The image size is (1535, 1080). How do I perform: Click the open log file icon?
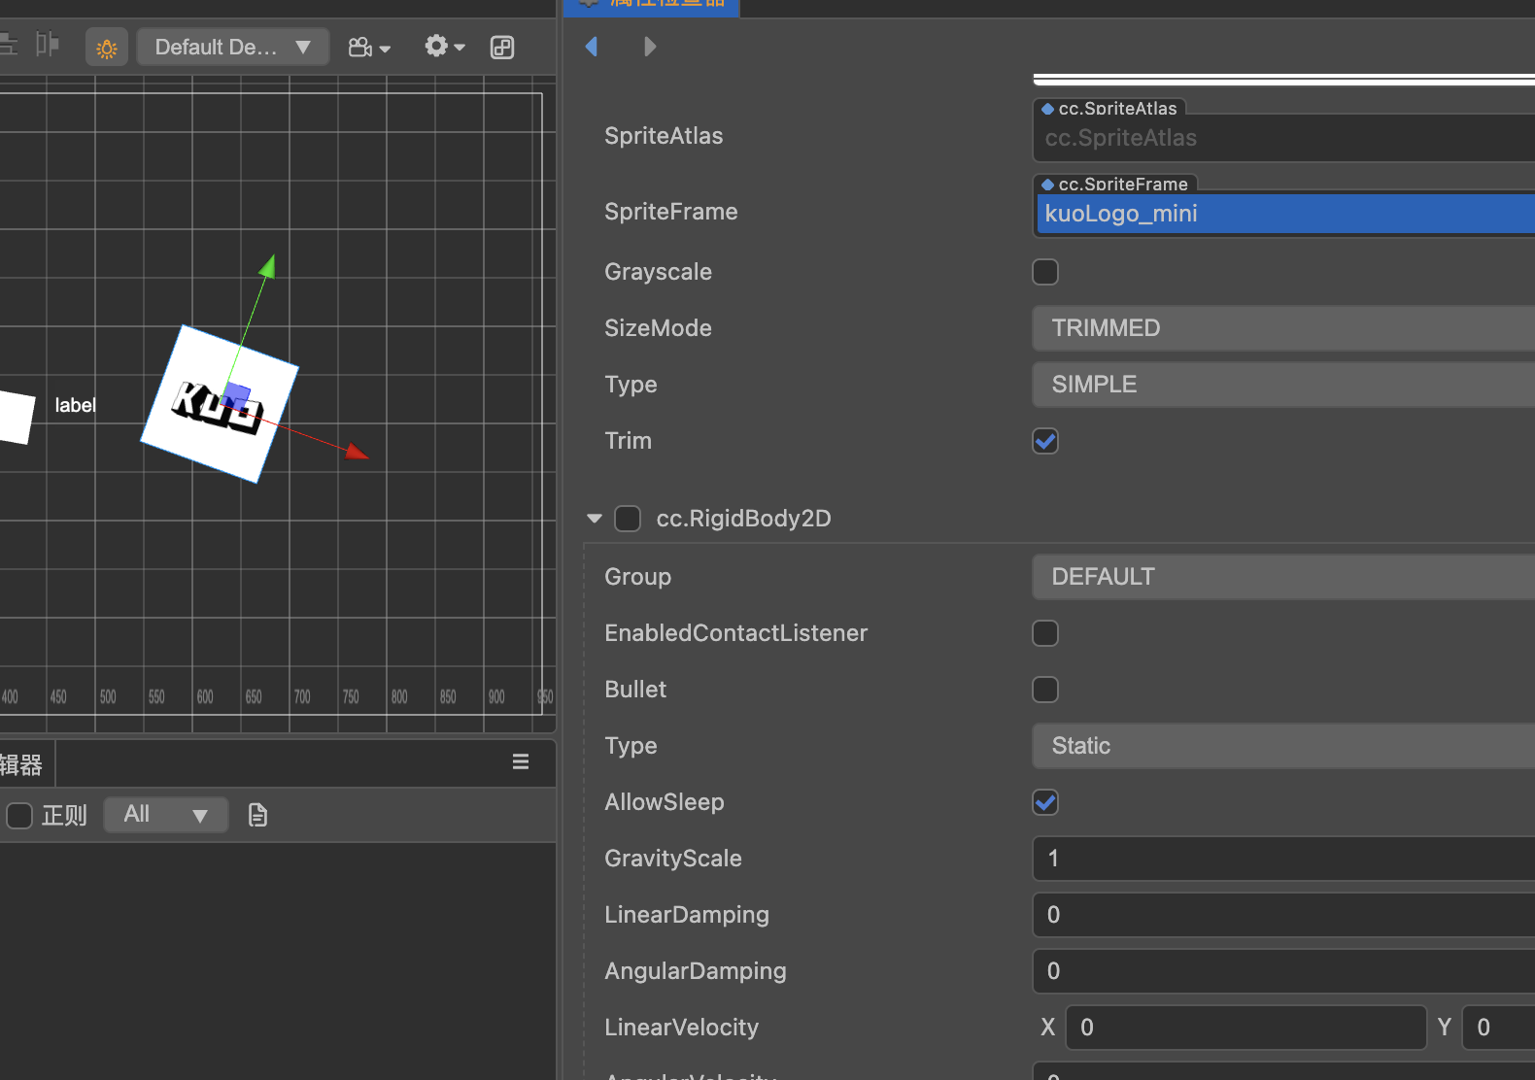click(257, 815)
